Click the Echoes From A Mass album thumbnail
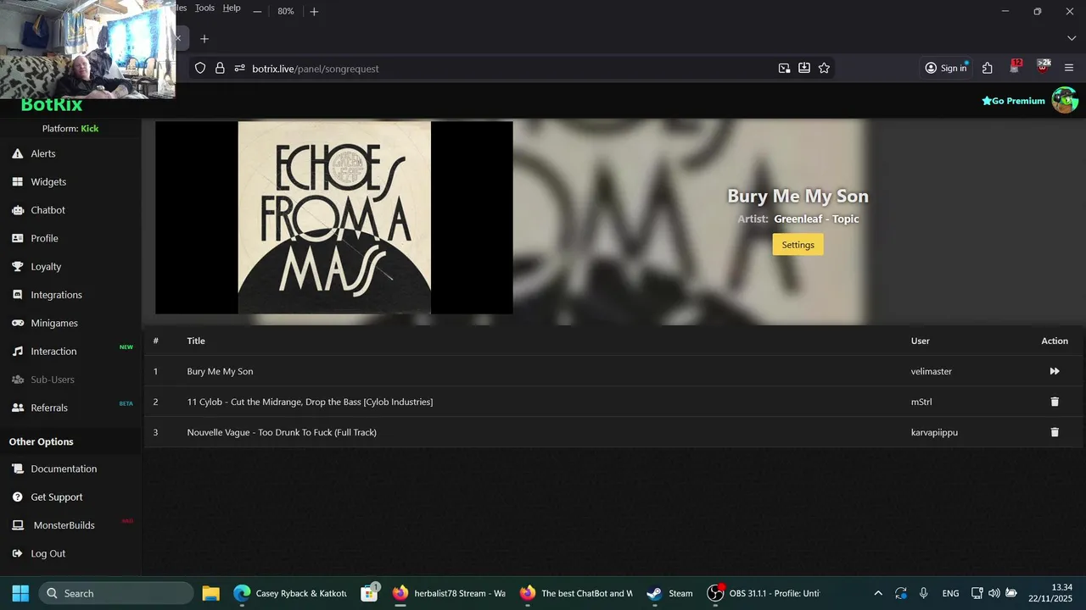Viewport: 1086px width, 610px height. point(334,218)
